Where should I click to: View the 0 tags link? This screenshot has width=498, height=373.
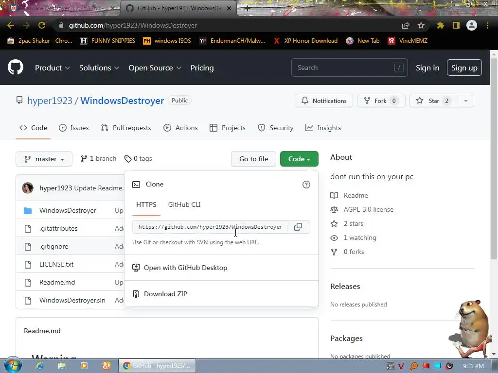click(x=138, y=159)
